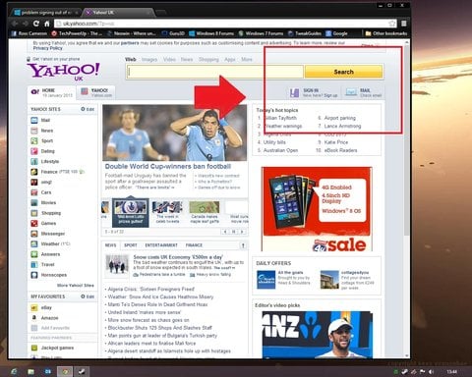The height and width of the screenshot is (377, 472).
Task: Open Snow costs UK Economy headline
Action: click(178, 257)
